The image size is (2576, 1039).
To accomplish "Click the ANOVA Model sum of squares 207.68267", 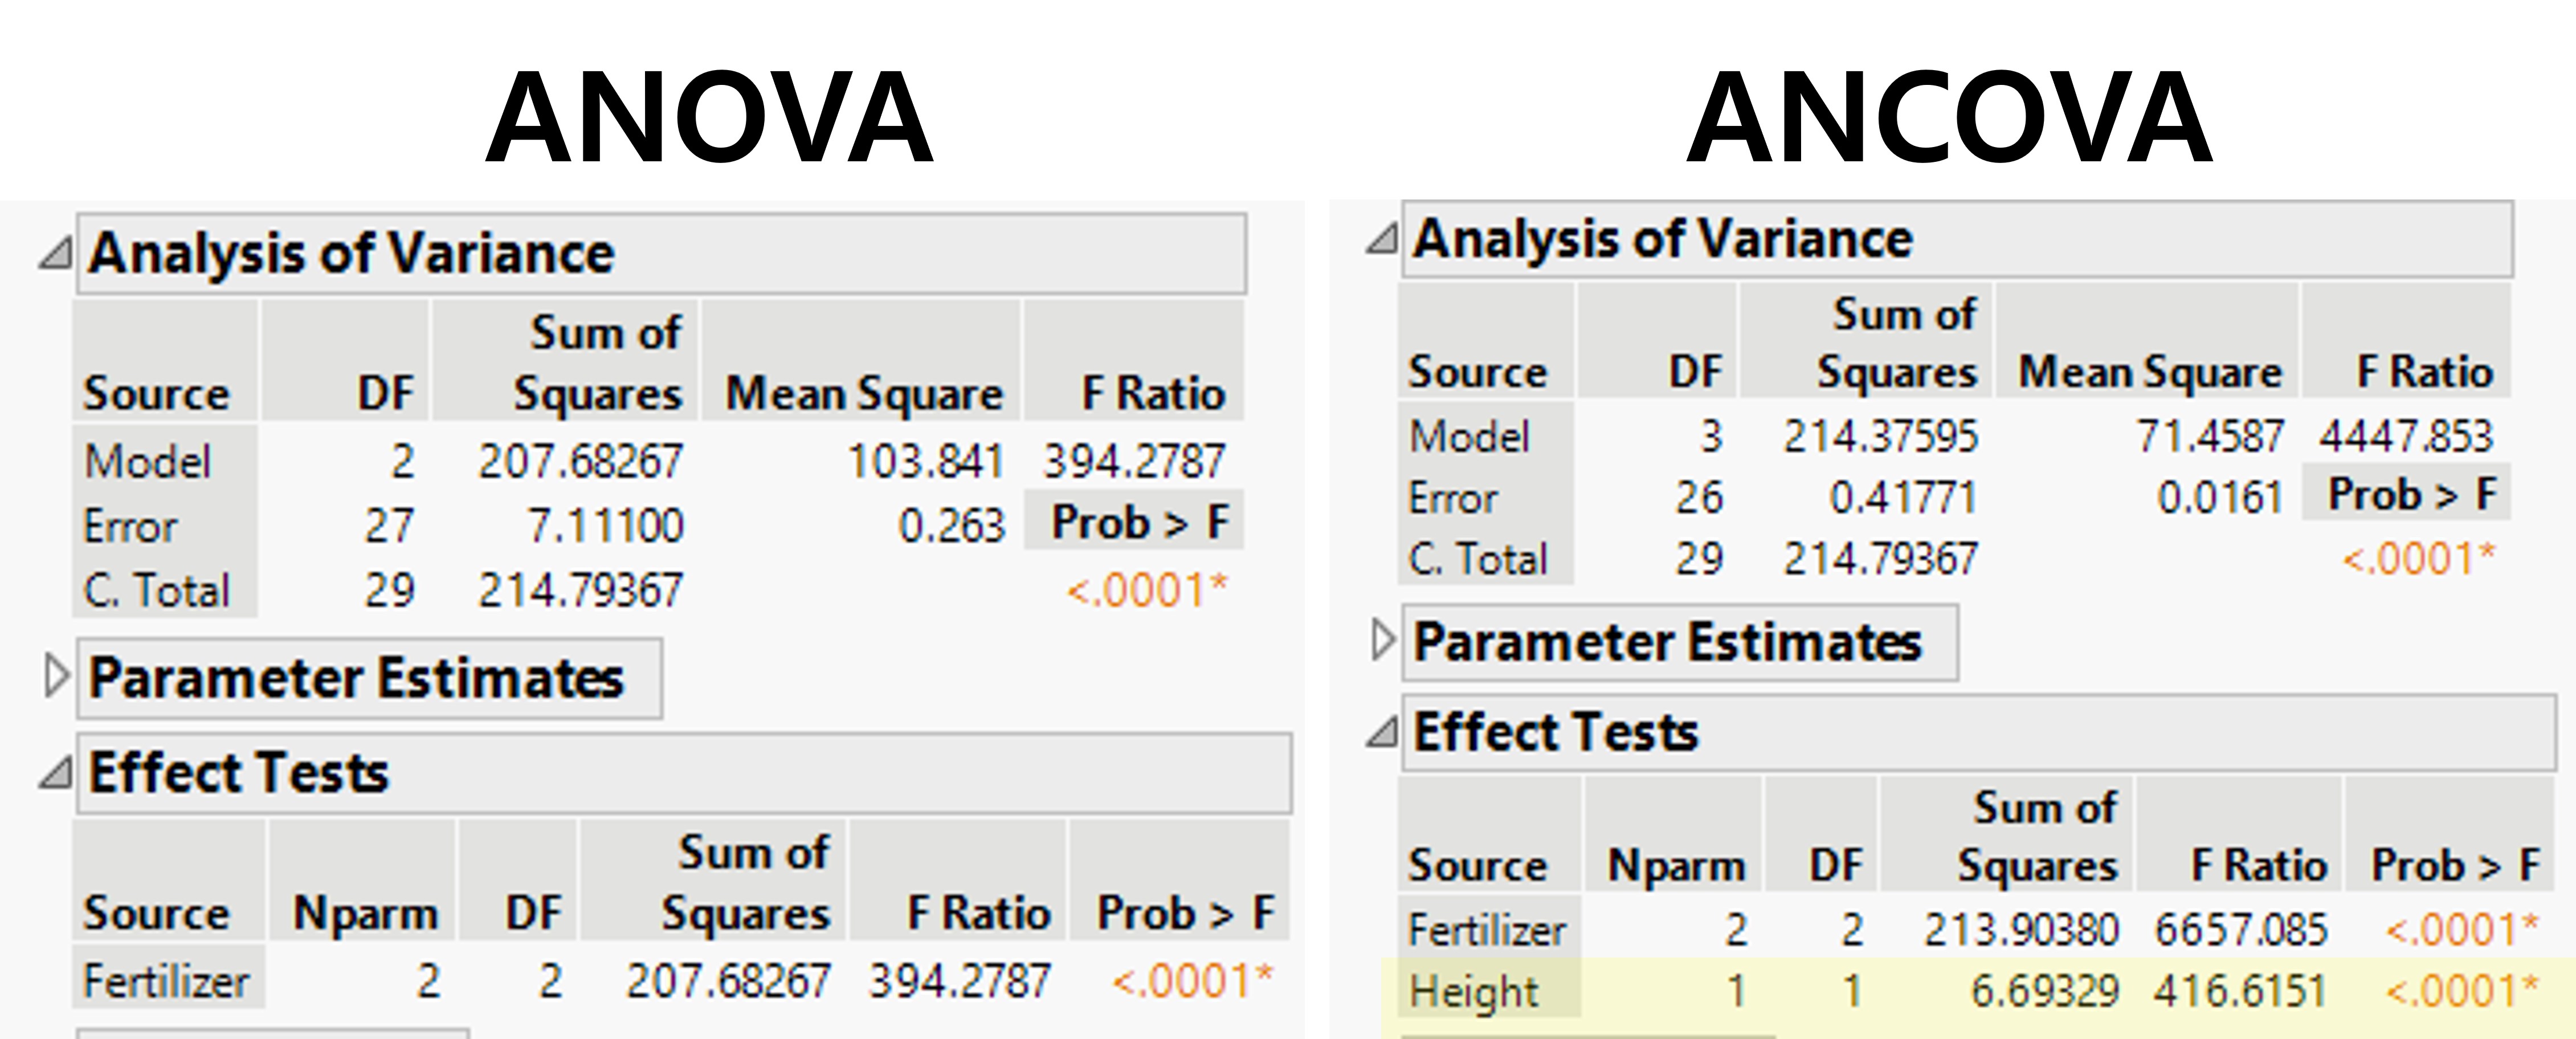I will coord(580,462).
